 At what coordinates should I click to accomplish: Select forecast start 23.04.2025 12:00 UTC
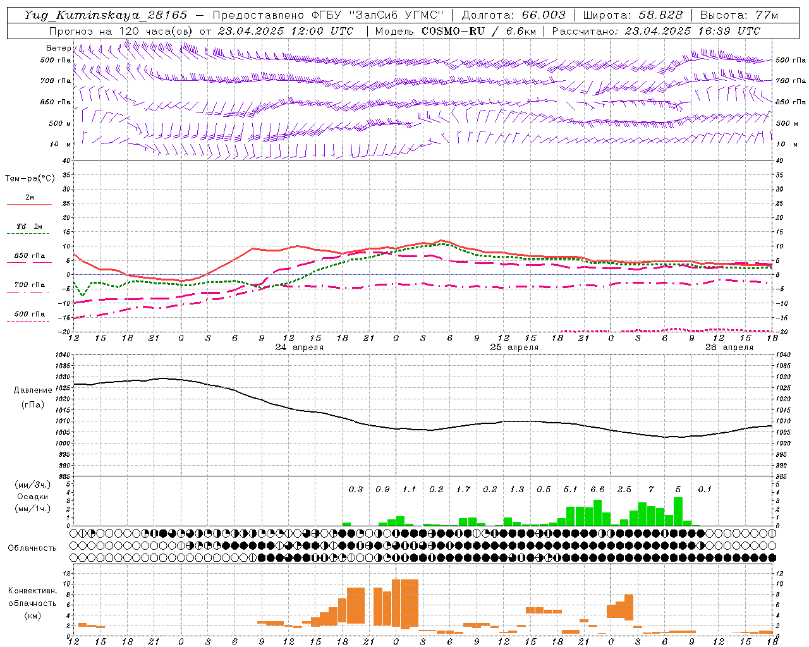point(286,31)
